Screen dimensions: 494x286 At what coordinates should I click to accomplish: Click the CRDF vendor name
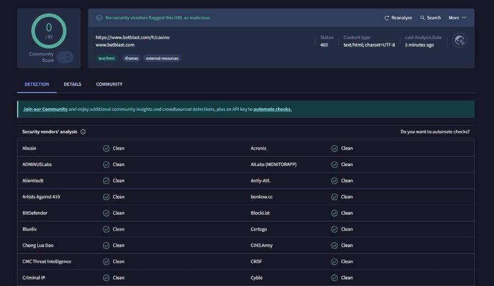[x=256, y=261]
